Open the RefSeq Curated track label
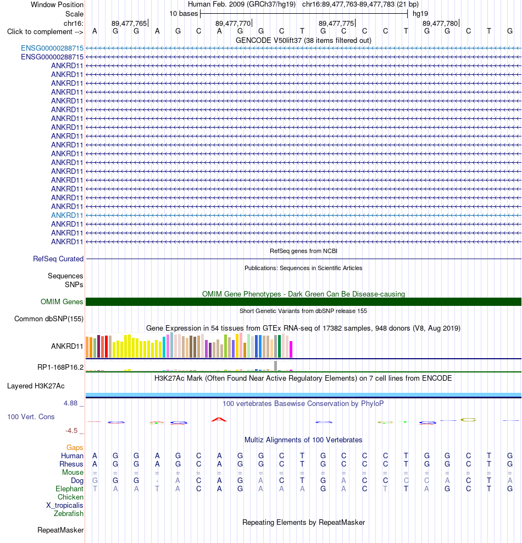 [58, 259]
